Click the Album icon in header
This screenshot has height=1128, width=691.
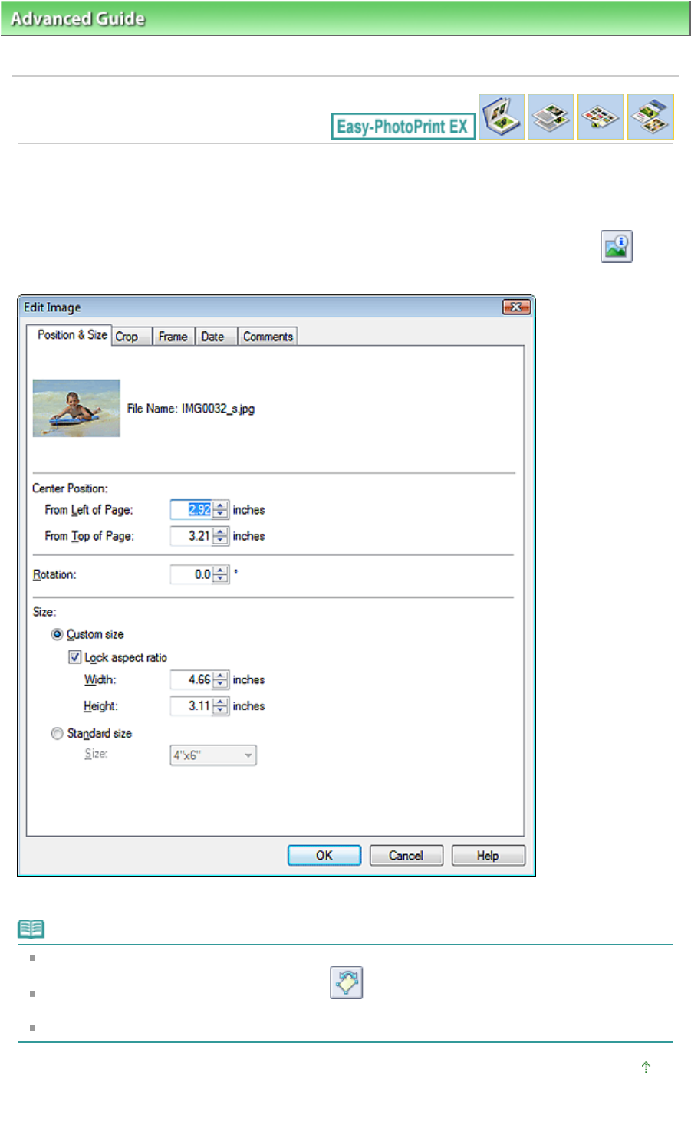click(x=502, y=117)
